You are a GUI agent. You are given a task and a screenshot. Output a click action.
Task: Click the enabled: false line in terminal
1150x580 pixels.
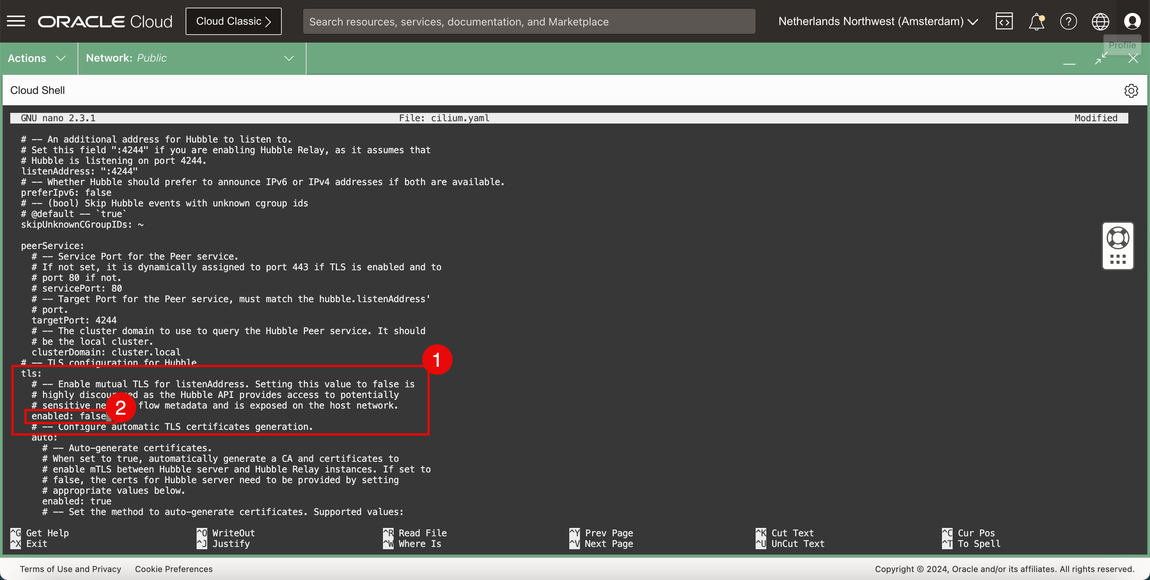(x=68, y=416)
